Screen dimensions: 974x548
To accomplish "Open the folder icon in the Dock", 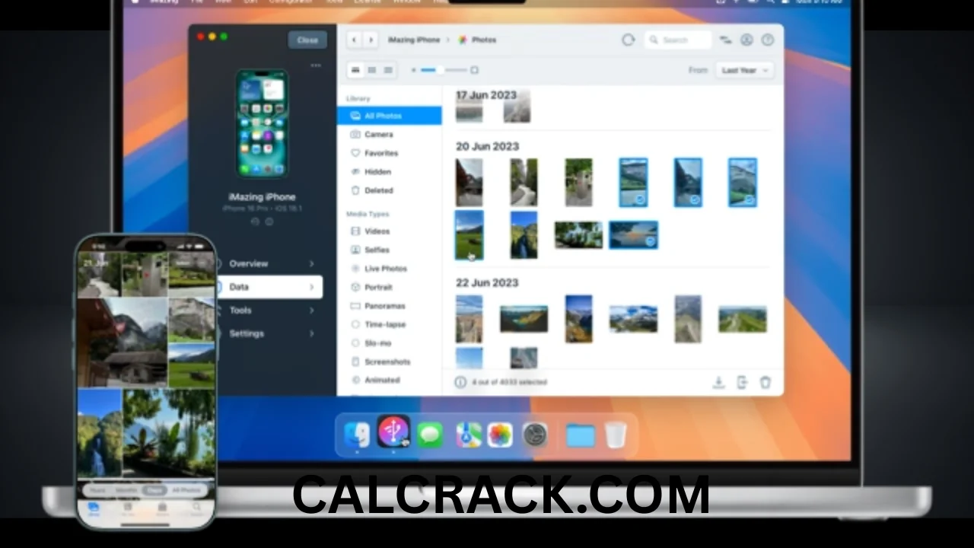I will pos(580,435).
